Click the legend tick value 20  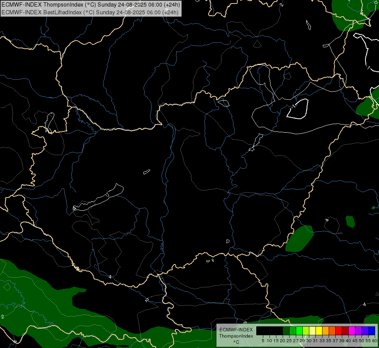[283, 341]
